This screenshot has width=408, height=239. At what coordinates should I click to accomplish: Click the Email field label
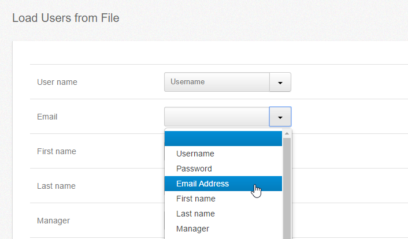pyautogui.click(x=47, y=117)
